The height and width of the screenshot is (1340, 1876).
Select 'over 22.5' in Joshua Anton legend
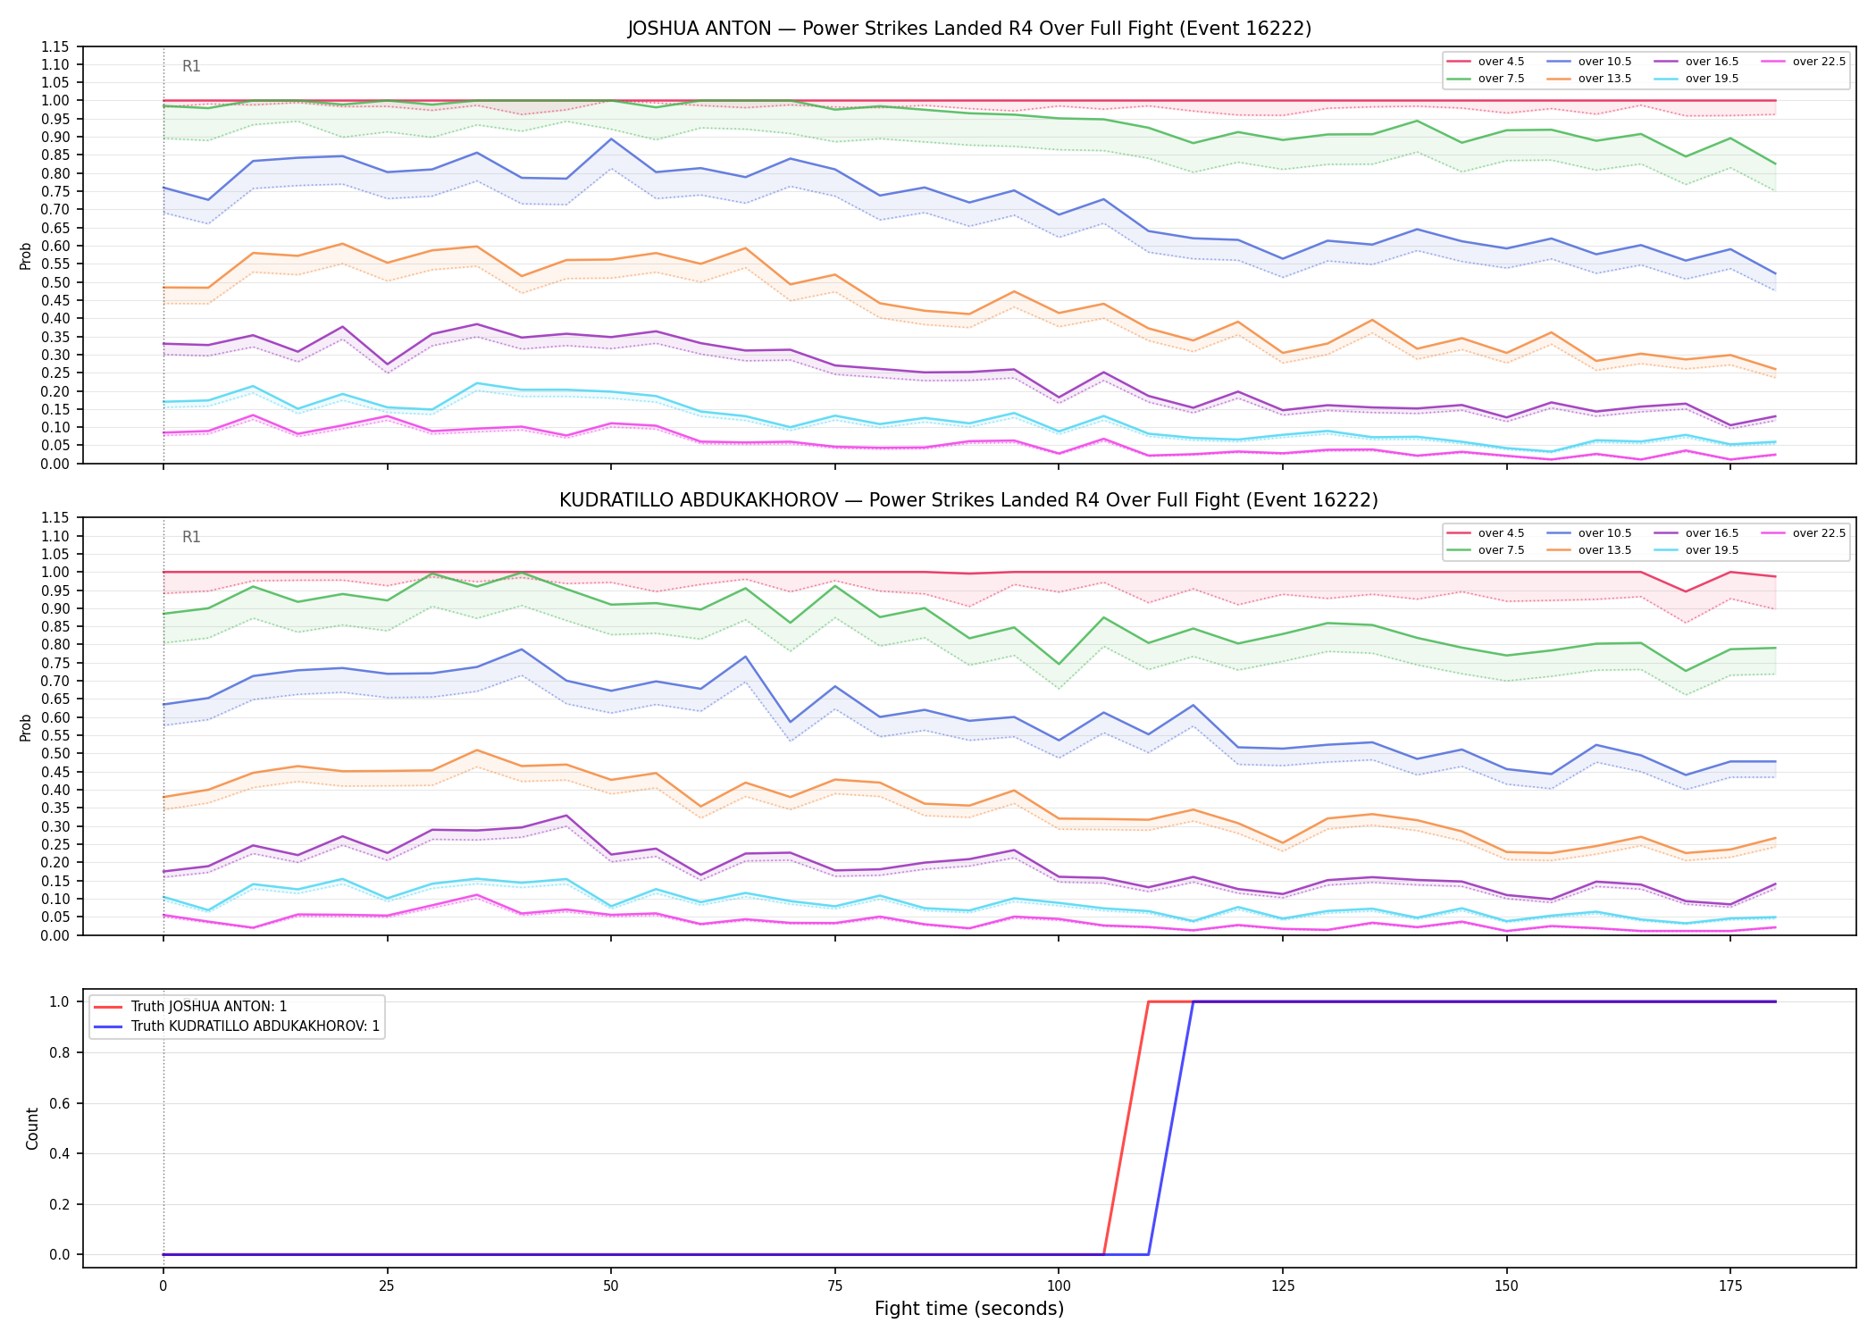click(1803, 62)
